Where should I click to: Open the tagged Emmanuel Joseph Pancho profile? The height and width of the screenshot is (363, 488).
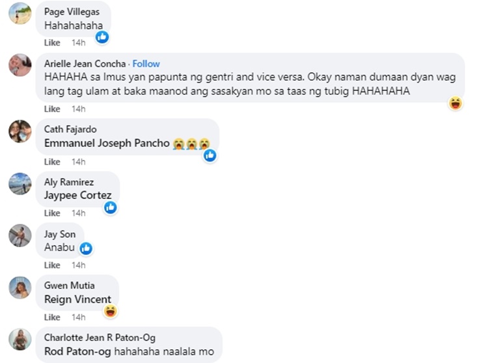click(x=107, y=143)
